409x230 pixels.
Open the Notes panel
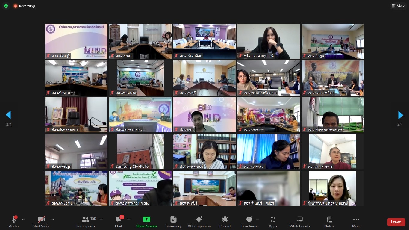click(x=329, y=222)
